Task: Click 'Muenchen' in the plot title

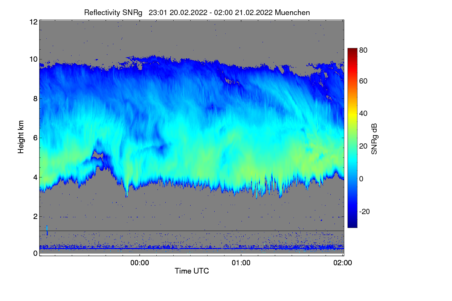Action: (x=293, y=12)
